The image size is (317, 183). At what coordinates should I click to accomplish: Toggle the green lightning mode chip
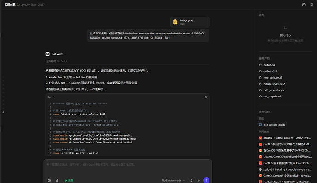69,180
